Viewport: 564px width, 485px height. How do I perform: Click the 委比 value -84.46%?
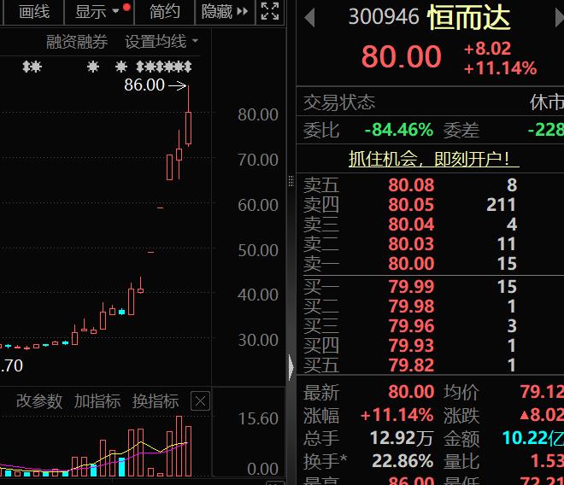point(399,130)
